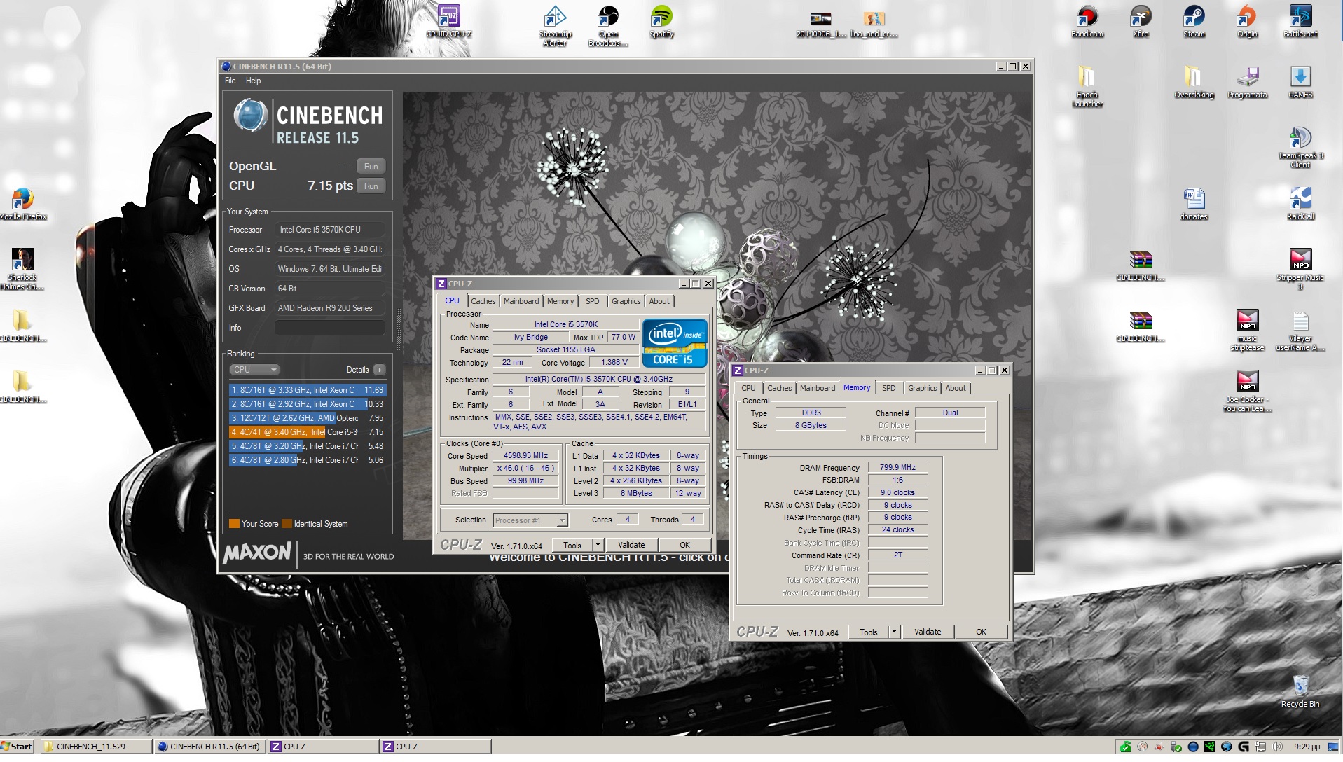Screen dimensions: 1343x762
Task: Open the Bandicam desktop shortcut
Action: (x=1087, y=21)
